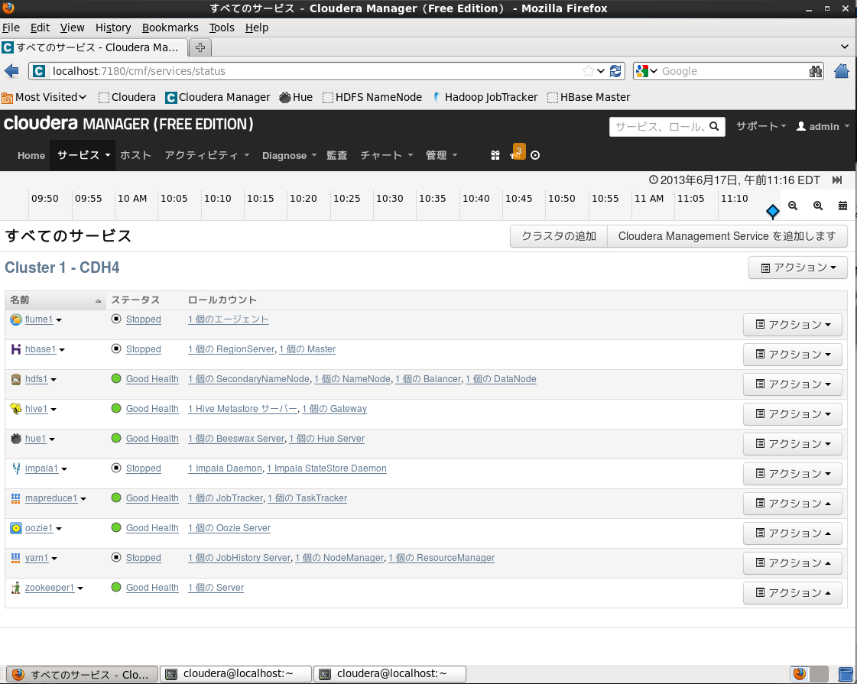
Task: Reload page using refresh icon
Action: pyautogui.click(x=615, y=71)
